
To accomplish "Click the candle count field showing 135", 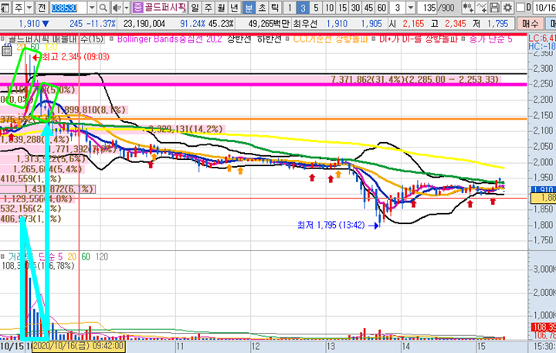I will [x=428, y=8].
